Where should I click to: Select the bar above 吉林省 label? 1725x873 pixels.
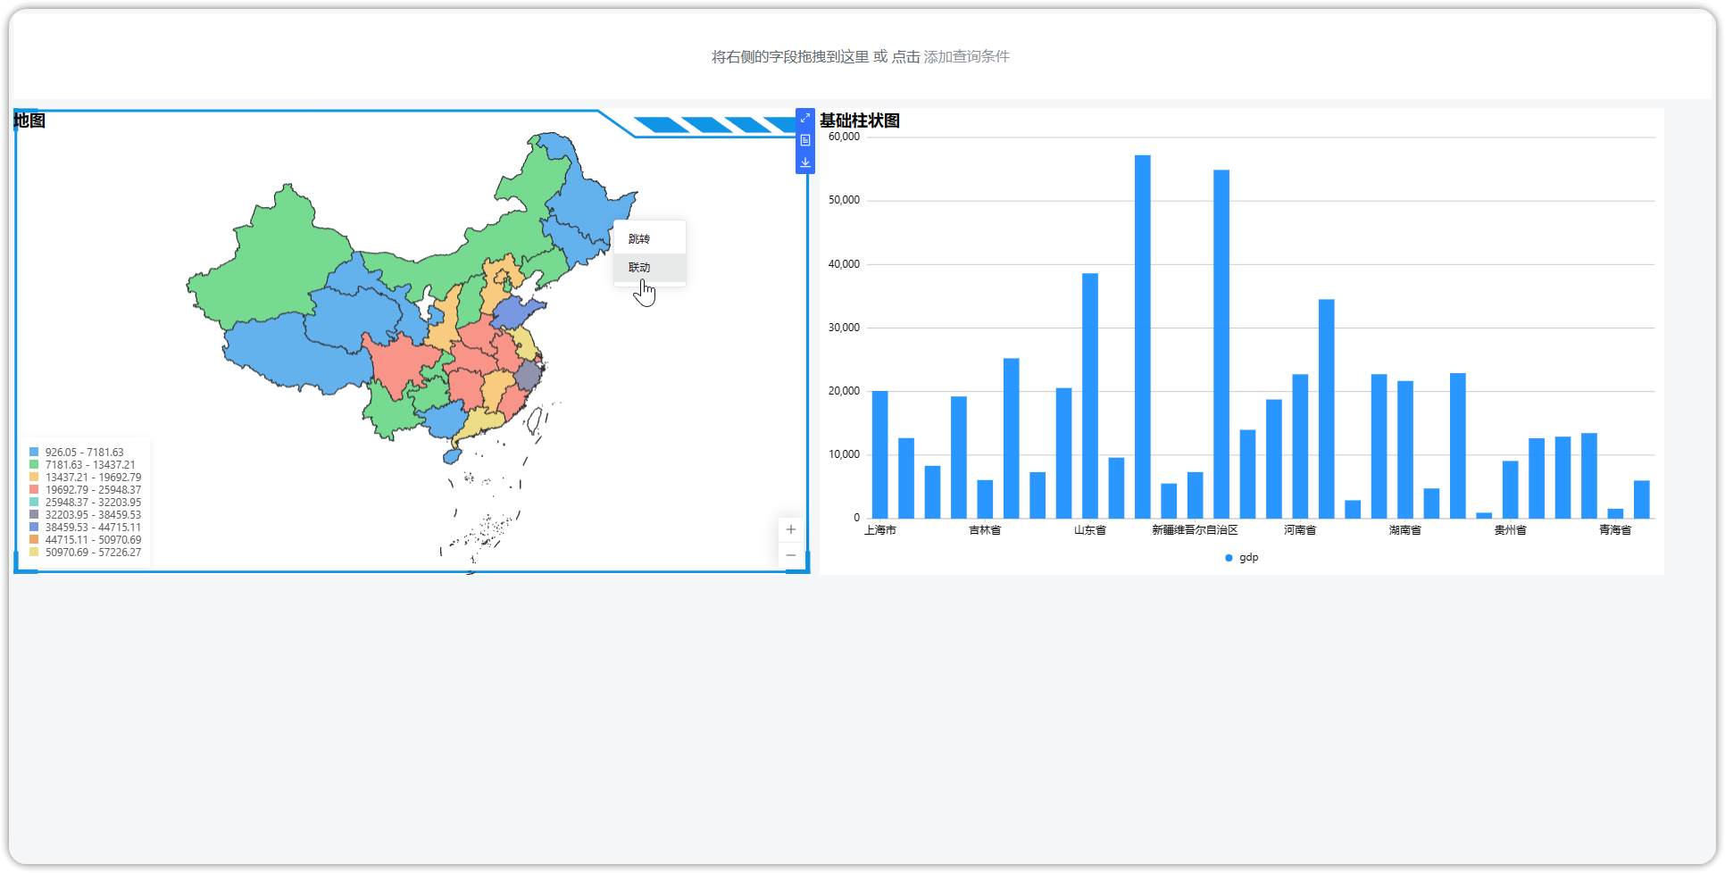coord(985,499)
